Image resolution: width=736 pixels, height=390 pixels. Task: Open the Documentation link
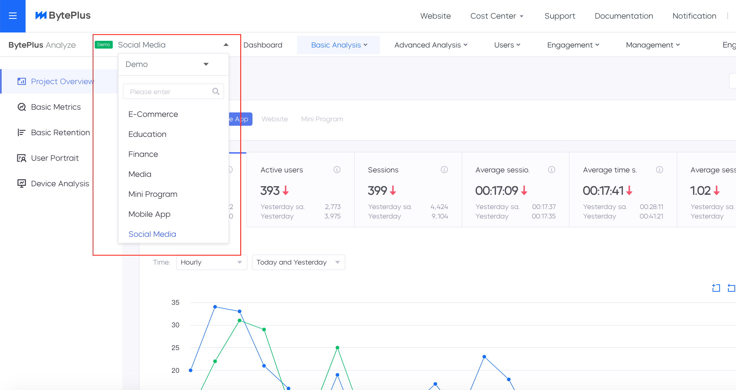point(623,16)
